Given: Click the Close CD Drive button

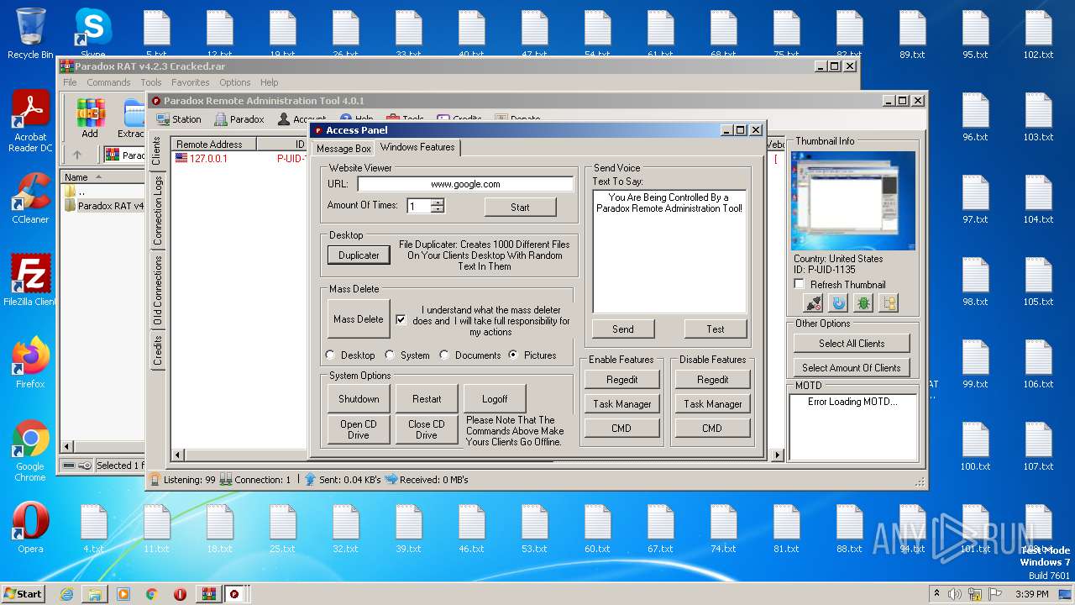Looking at the screenshot, I should pos(427,429).
